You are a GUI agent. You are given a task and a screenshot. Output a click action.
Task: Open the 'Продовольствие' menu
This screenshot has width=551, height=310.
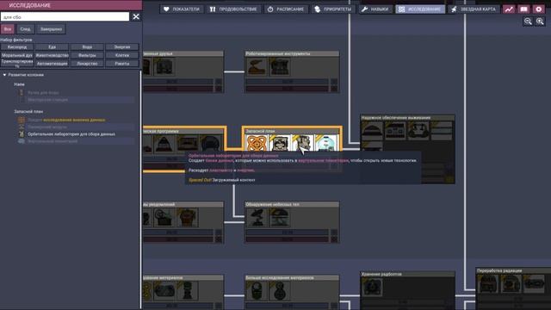(x=233, y=9)
